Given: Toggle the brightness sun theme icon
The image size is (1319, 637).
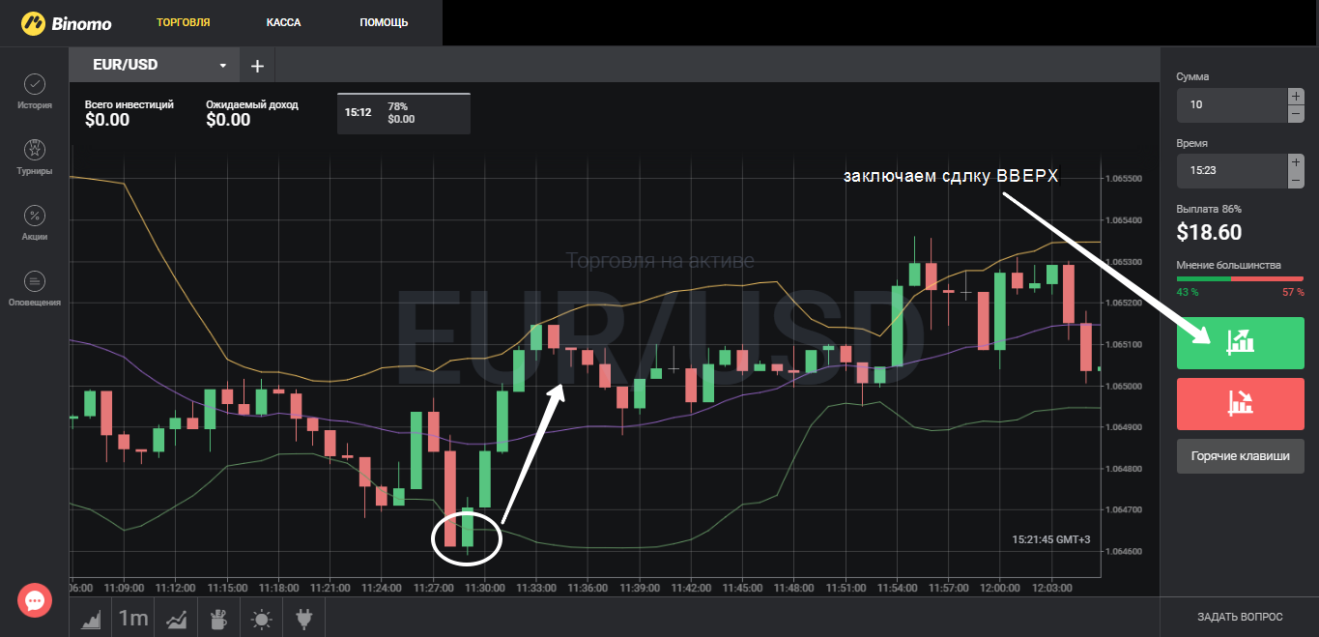Looking at the screenshot, I should 261,618.
